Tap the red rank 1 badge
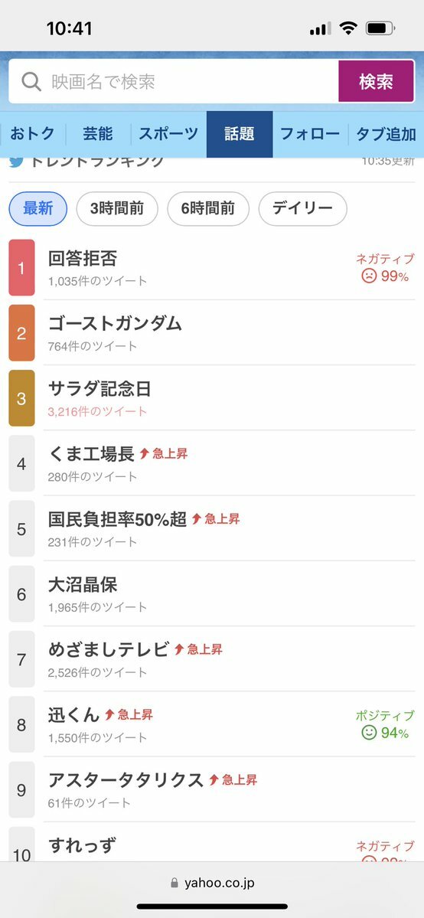 coord(21,267)
